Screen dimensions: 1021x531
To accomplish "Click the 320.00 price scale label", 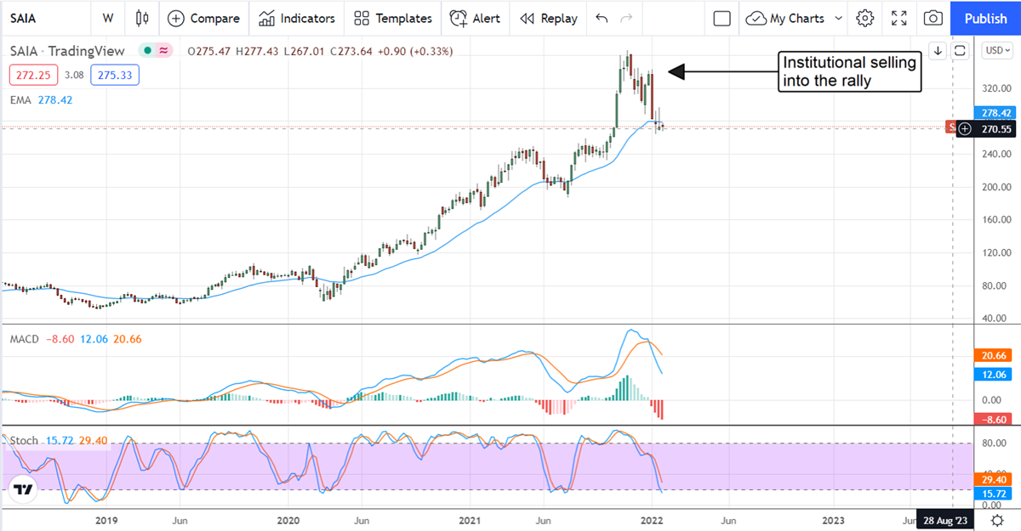I will tap(995, 88).
